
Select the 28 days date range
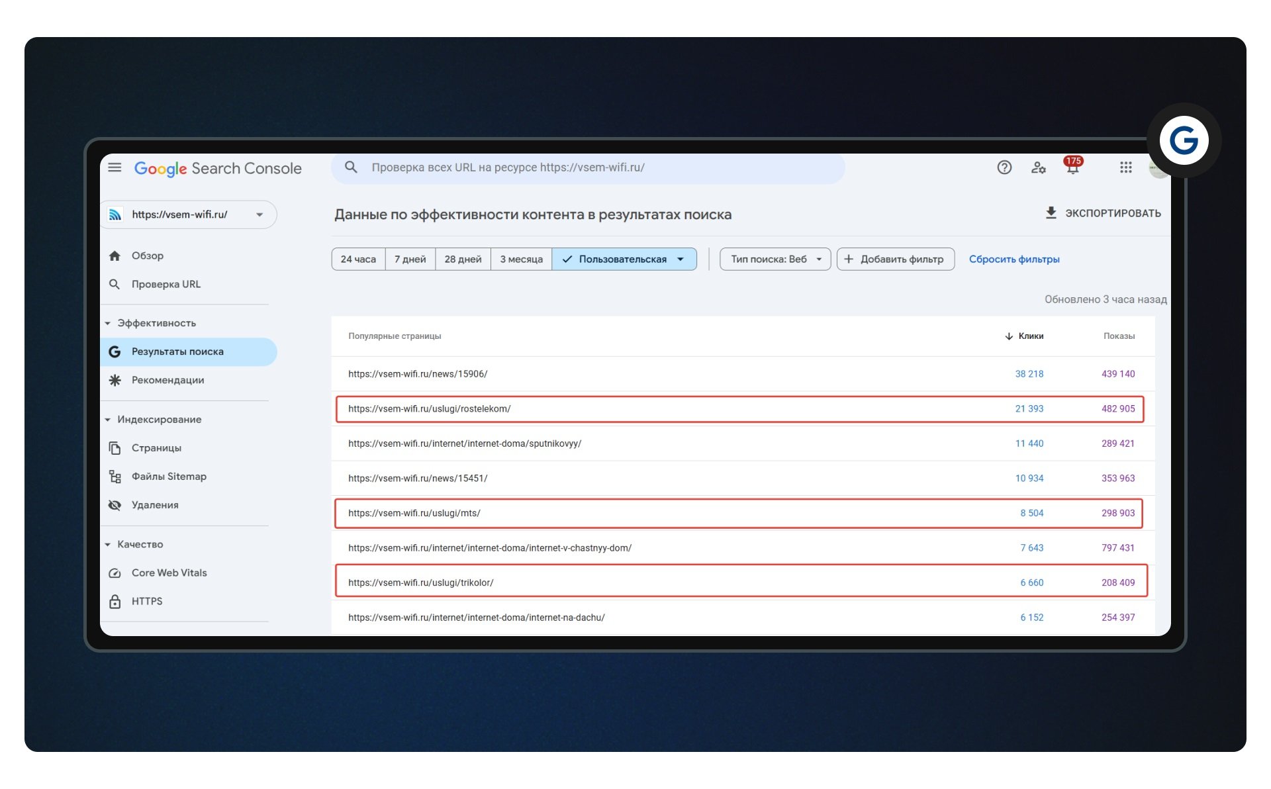(x=463, y=259)
